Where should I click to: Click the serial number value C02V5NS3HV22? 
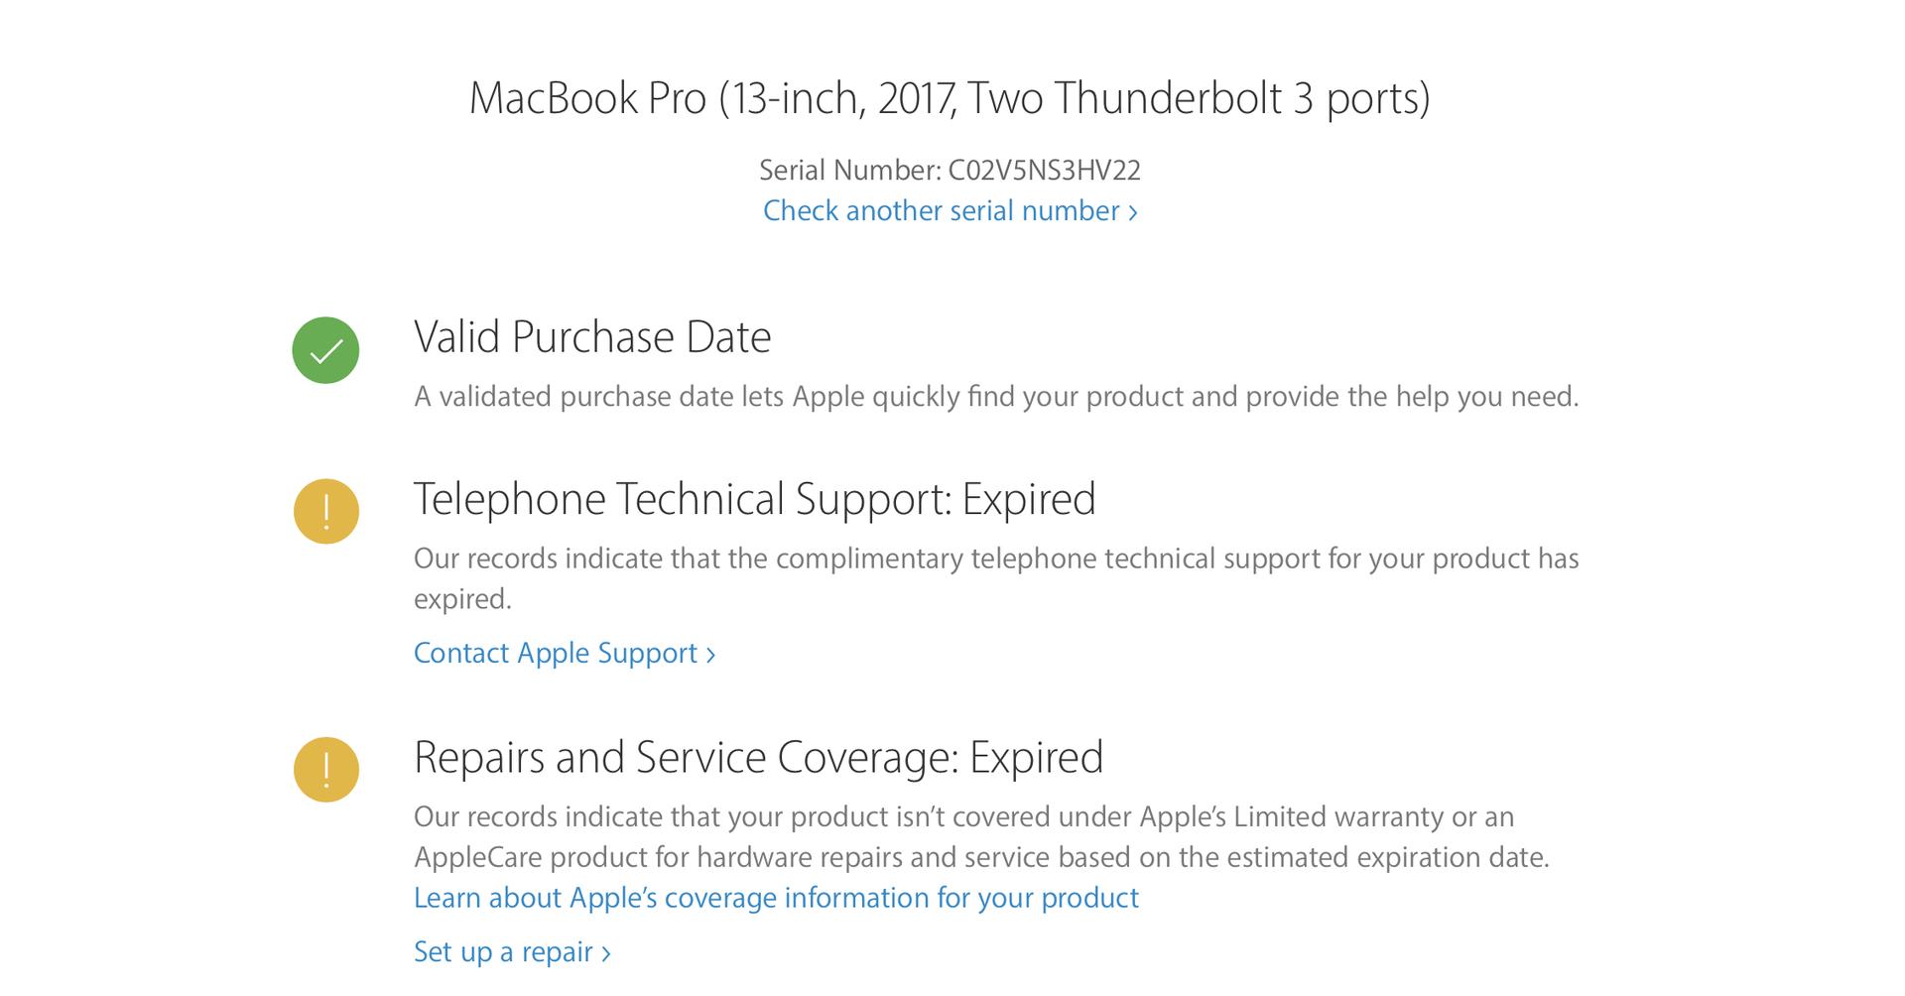click(x=1044, y=171)
